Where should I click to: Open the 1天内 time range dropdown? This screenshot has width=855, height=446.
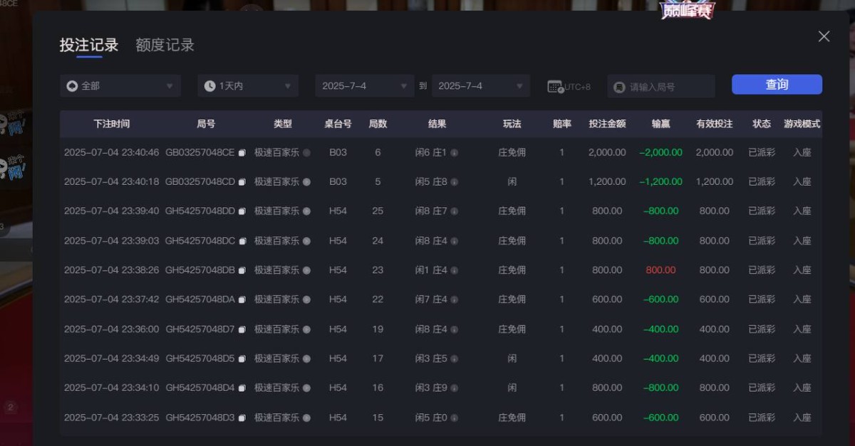click(x=247, y=85)
